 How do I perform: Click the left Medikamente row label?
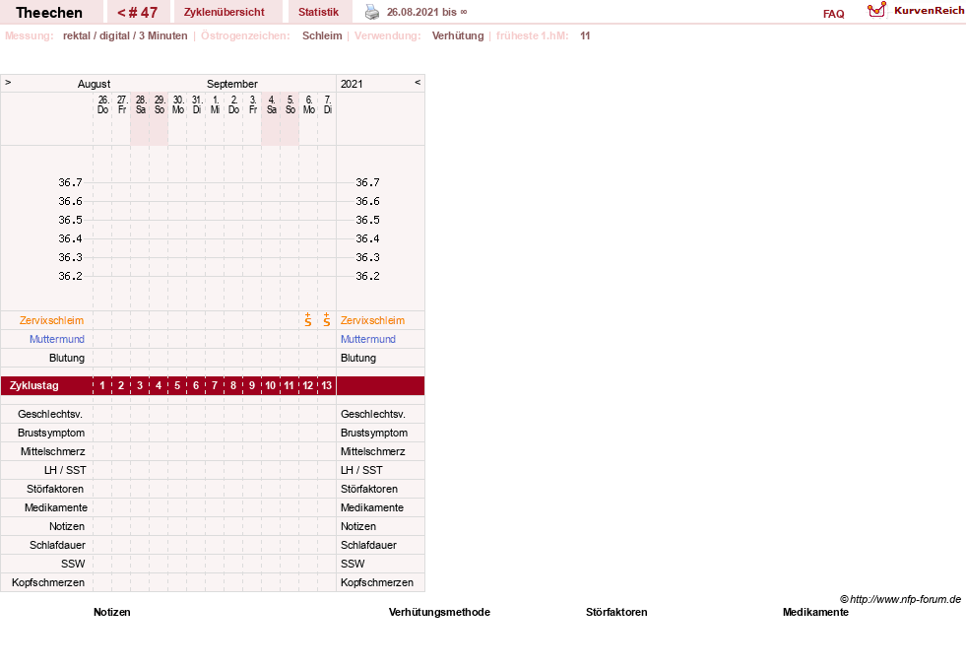click(x=56, y=507)
